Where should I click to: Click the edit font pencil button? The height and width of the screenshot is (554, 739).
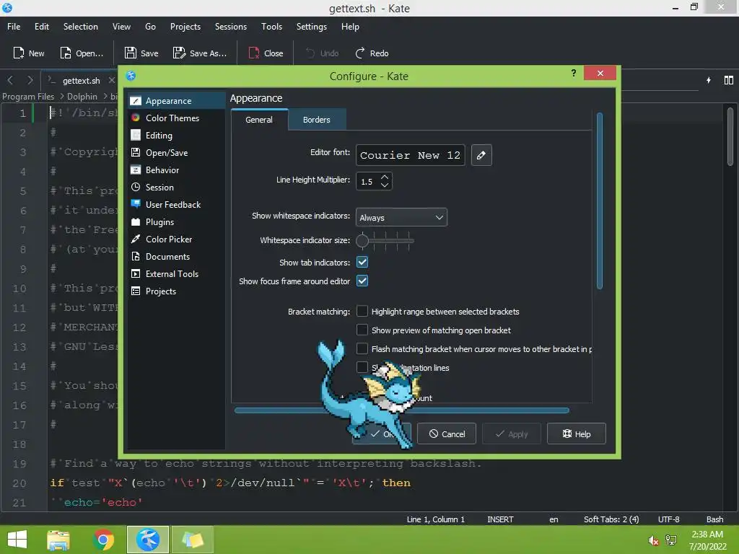pos(481,156)
